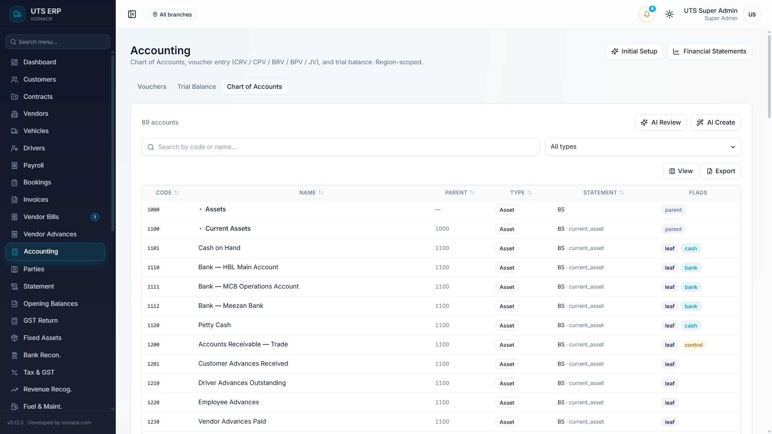Screen dimensions: 772x434
Task: Focus the Search by code or name field
Action: pos(340,147)
